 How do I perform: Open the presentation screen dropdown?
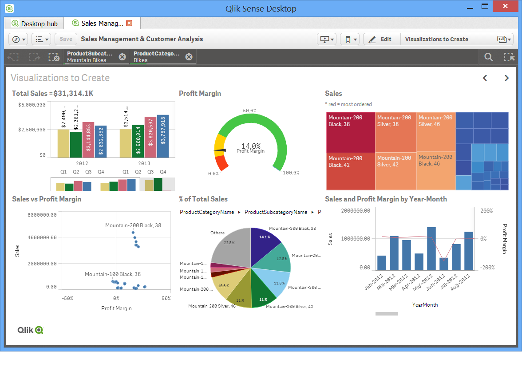tap(327, 39)
